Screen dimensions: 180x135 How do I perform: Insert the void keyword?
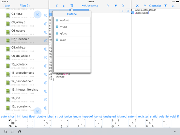pos(173,116)
